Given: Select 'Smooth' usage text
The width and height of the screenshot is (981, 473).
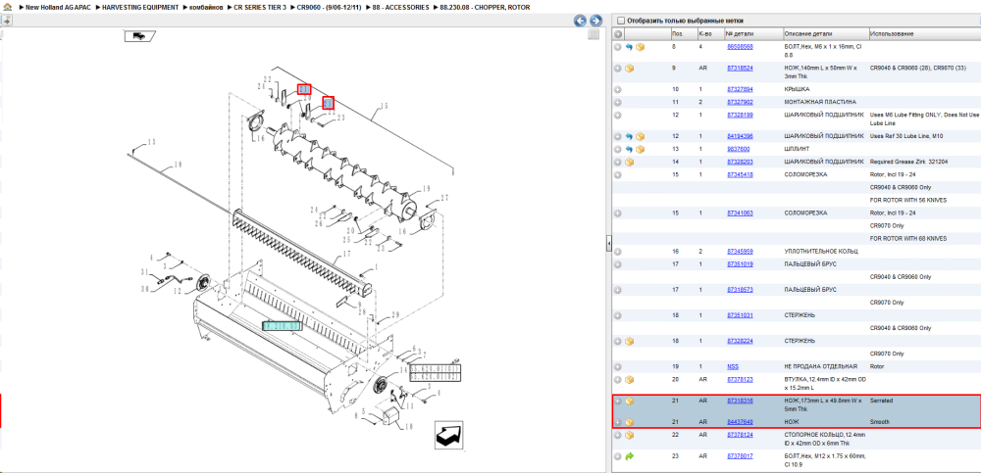Looking at the screenshot, I should pyautogui.click(x=880, y=422).
